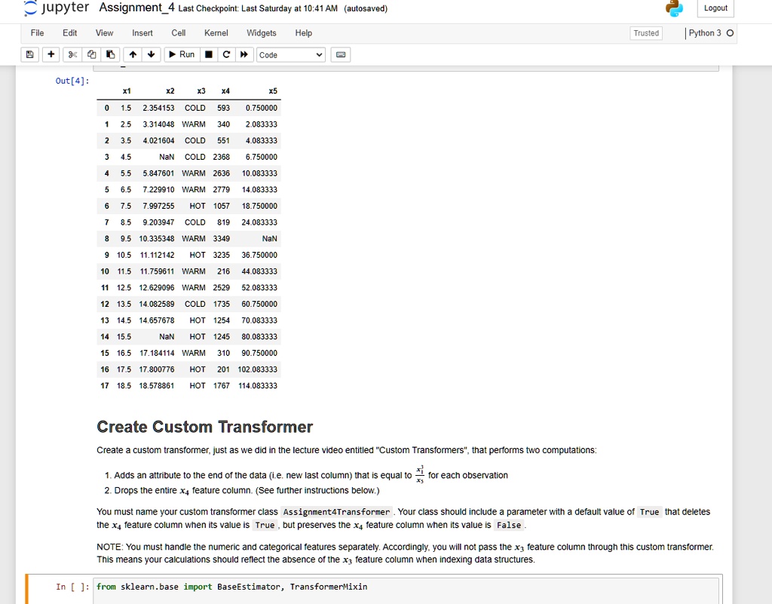Click the Logout button
The image size is (772, 604).
[715, 8]
